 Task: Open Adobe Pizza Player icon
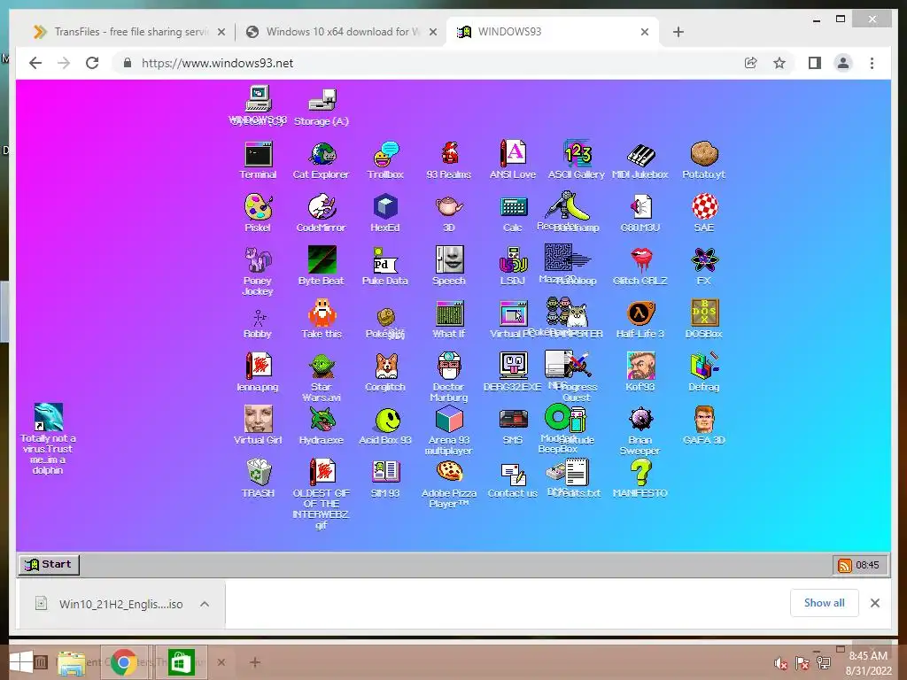pyautogui.click(x=449, y=484)
